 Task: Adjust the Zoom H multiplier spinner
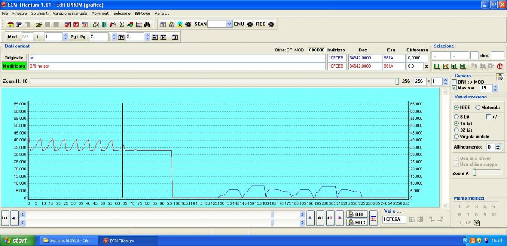coord(445,81)
